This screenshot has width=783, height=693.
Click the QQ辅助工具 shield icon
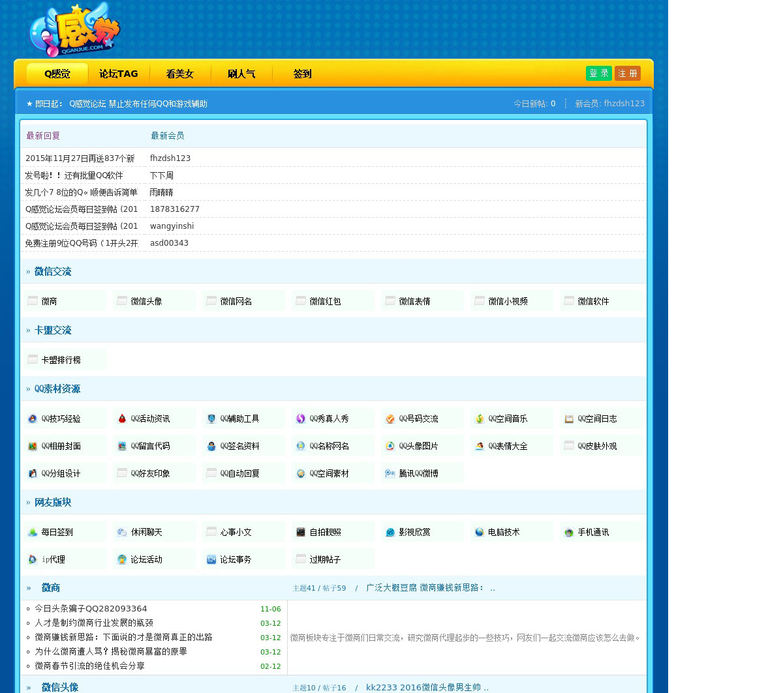[x=211, y=419]
